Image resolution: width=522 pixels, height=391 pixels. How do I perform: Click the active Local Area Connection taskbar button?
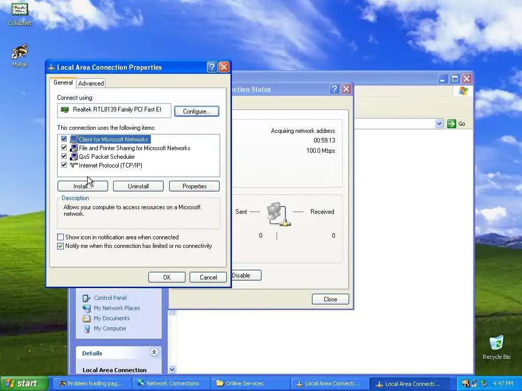click(x=409, y=383)
